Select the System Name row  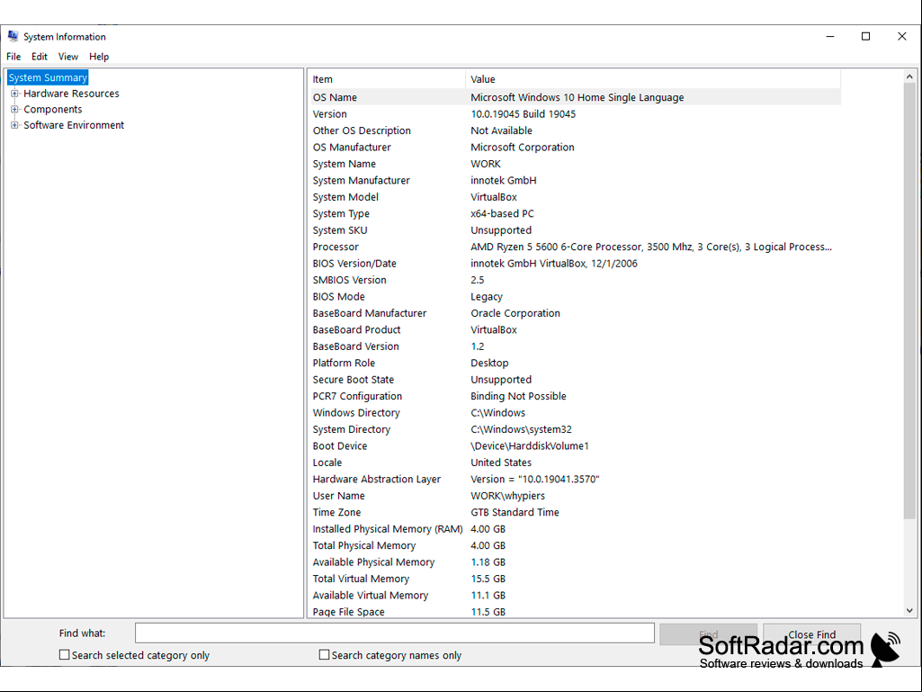[577, 164]
